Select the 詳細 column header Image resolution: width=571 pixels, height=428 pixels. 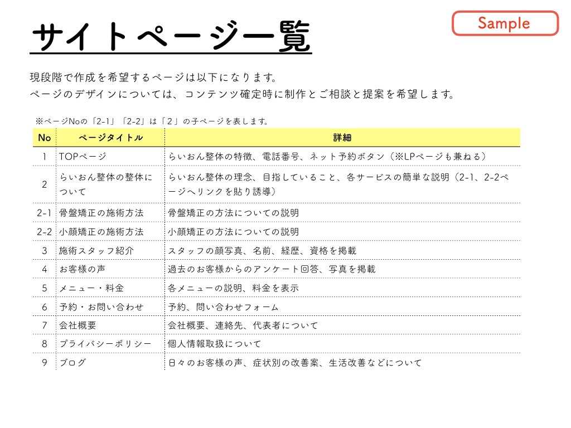(342, 138)
